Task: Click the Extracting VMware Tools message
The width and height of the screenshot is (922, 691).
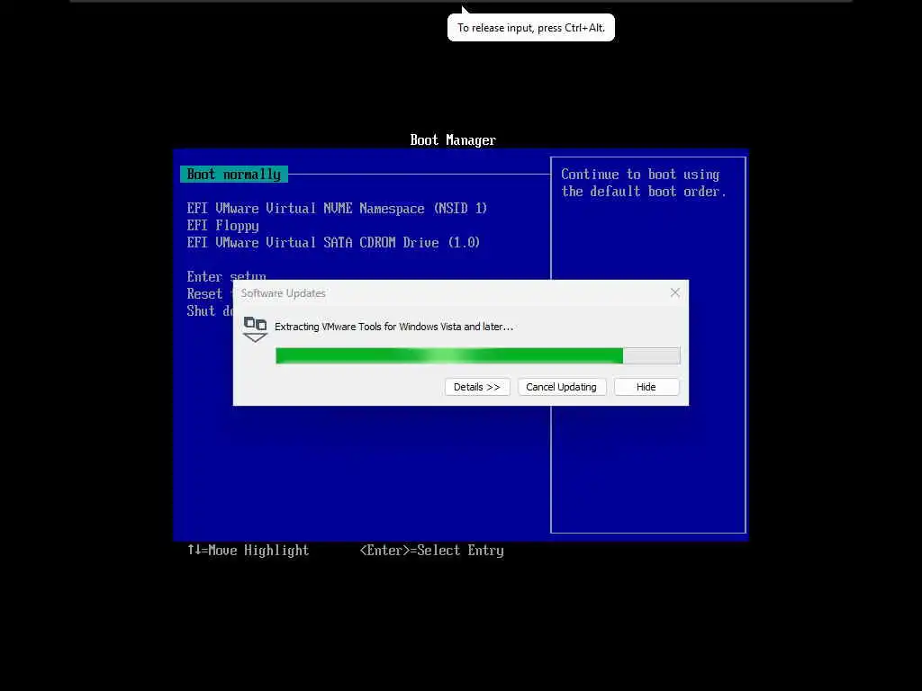Action: [394, 327]
